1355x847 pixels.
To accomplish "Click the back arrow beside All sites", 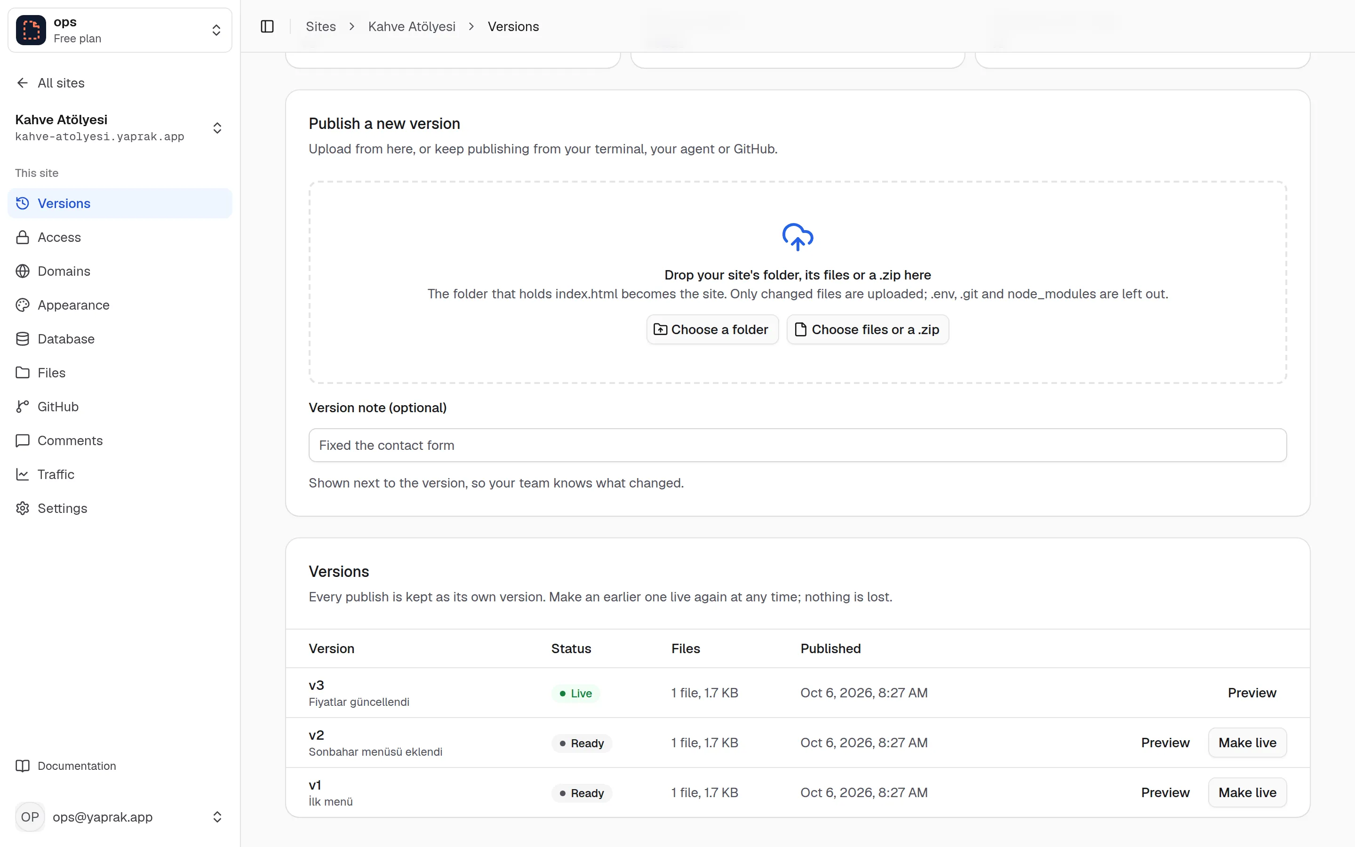I will 23,83.
